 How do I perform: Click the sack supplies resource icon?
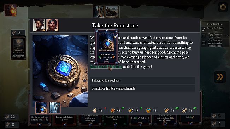(x=184, y=110)
